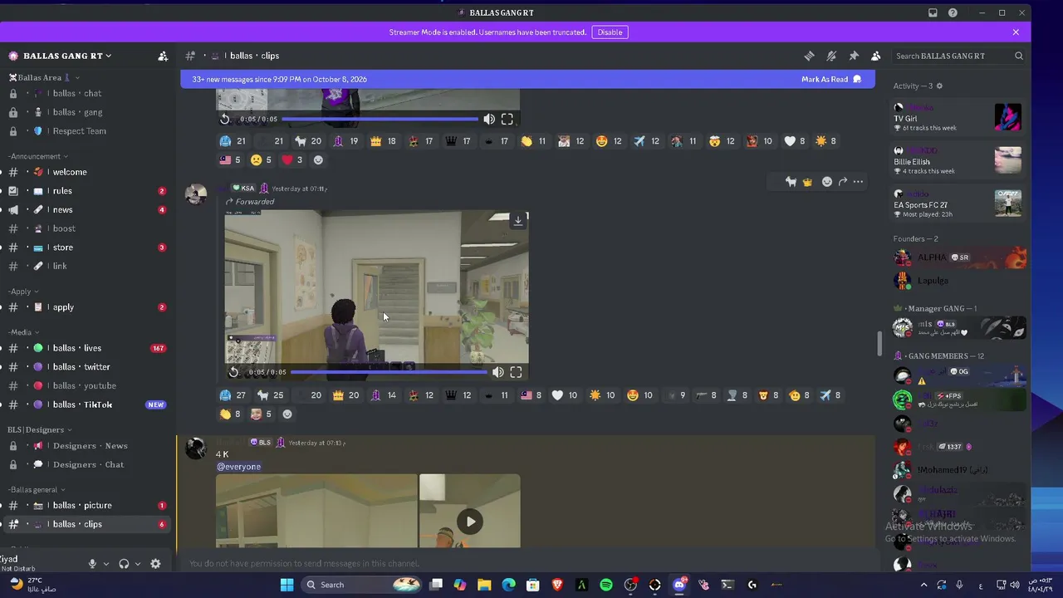This screenshot has height=598, width=1063.
Task: Collapse the Media category
Action: (23, 332)
